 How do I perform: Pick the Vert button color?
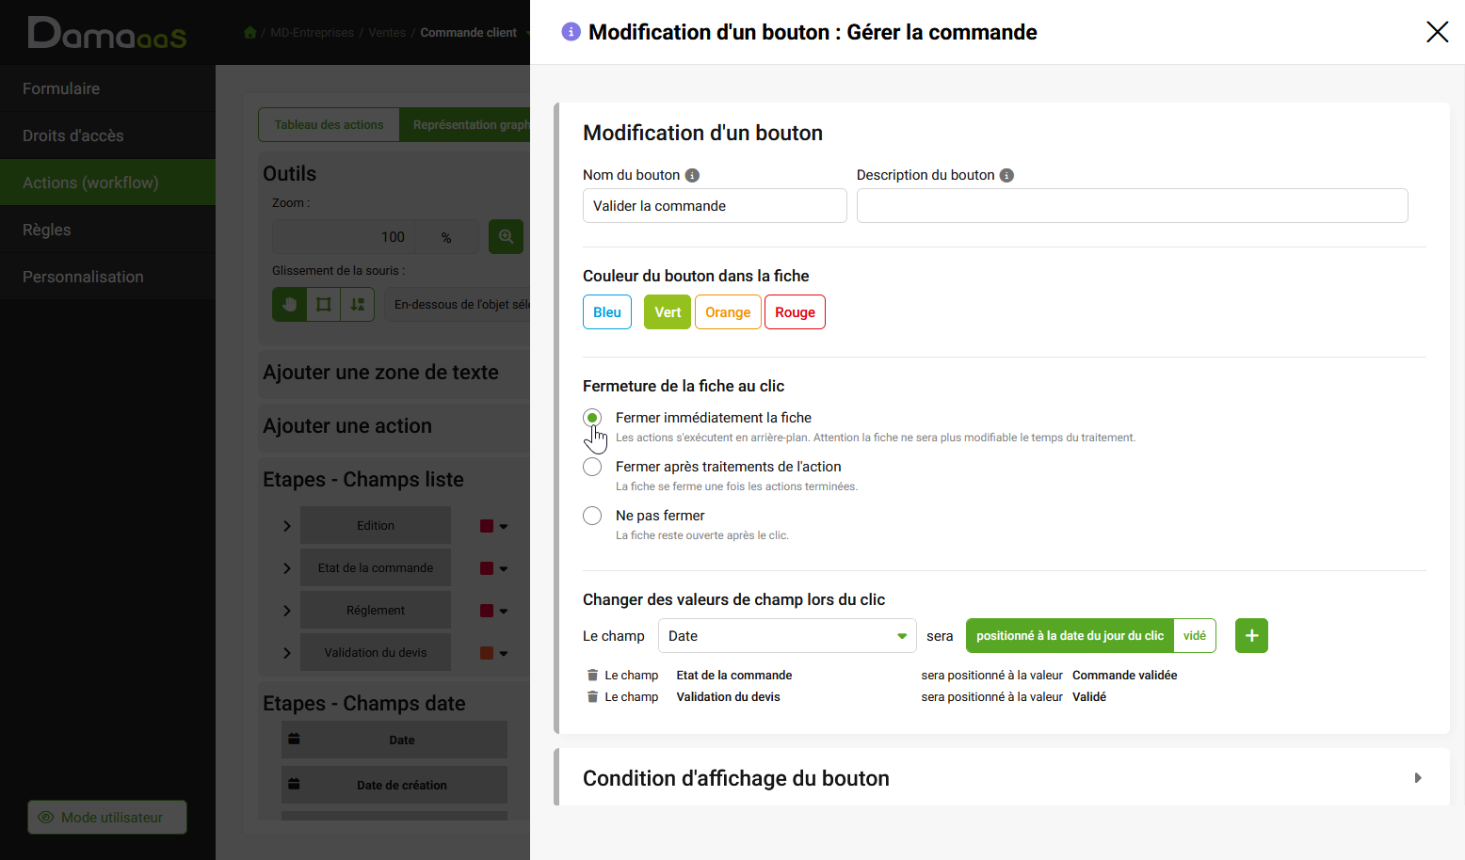click(x=668, y=312)
